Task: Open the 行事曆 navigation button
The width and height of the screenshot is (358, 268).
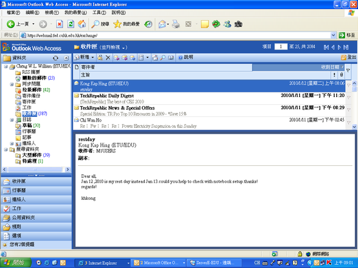Action: (x=36, y=190)
